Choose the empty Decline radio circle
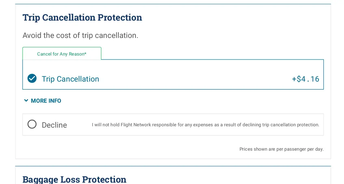This screenshot has height=184, width=344. pyautogui.click(x=32, y=124)
